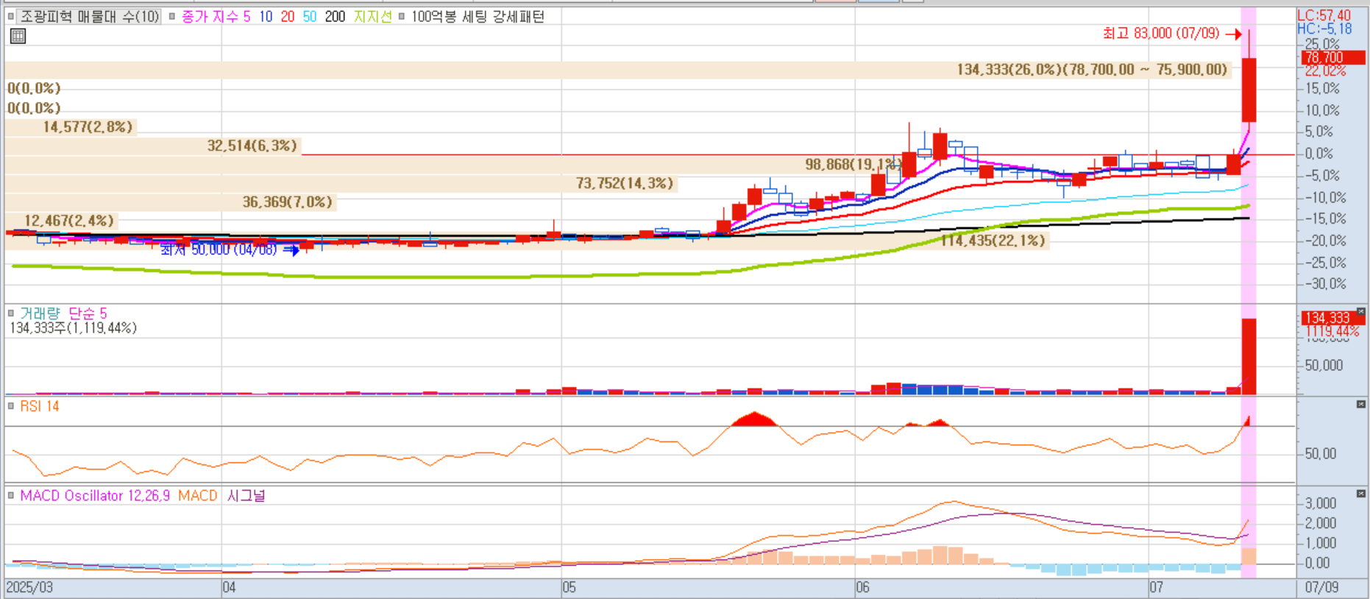
Task: Close the MACD Oscillator panel
Action: point(1360,493)
